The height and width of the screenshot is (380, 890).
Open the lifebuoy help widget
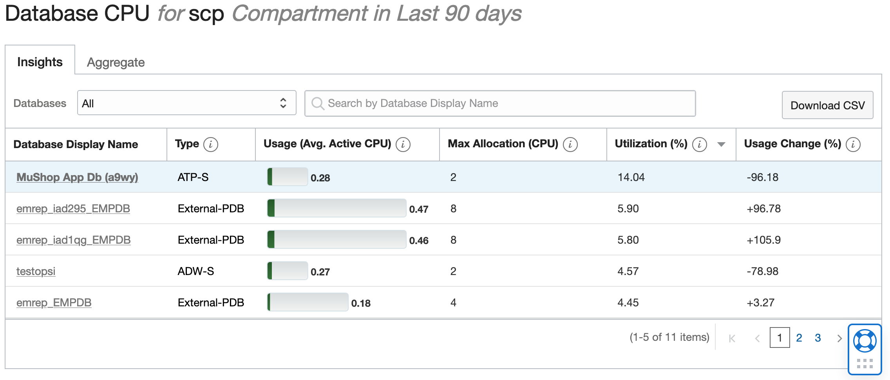tap(865, 341)
